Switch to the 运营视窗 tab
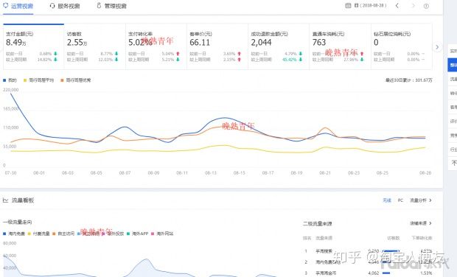The image size is (457, 277). pyautogui.click(x=18, y=6)
